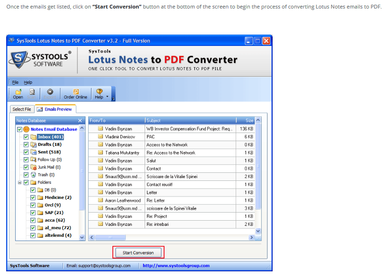Click the Emails Preview tab icon
The height and width of the screenshot is (277, 385).
coord(39,109)
